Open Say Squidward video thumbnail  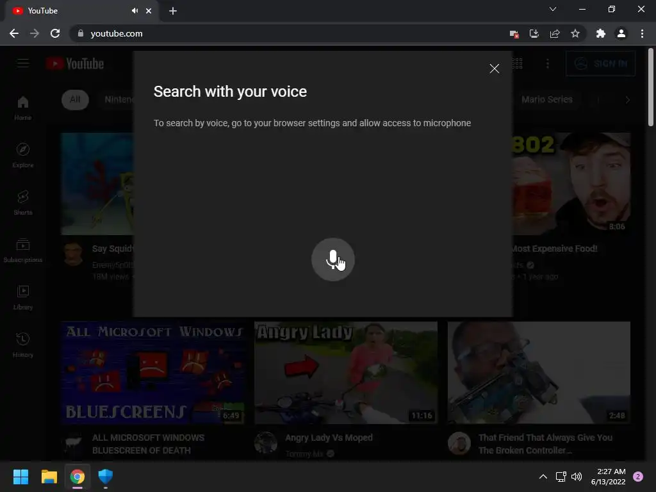click(97, 184)
